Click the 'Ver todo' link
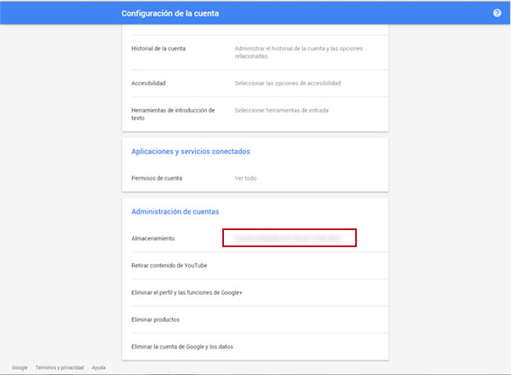The width and height of the screenshot is (511, 375). (245, 178)
